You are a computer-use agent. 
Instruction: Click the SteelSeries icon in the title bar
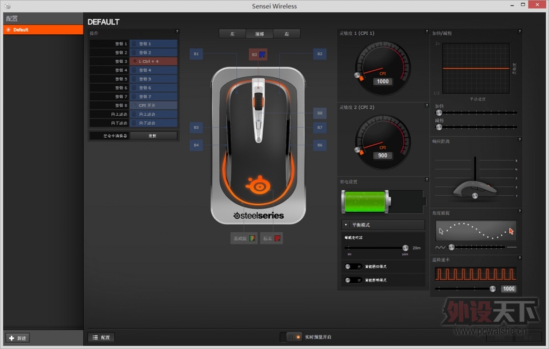click(x=8, y=6)
